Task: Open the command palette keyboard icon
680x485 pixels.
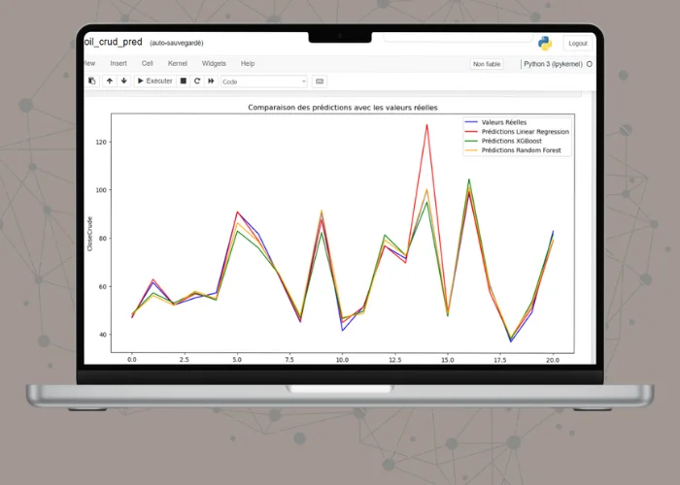Action: point(320,81)
